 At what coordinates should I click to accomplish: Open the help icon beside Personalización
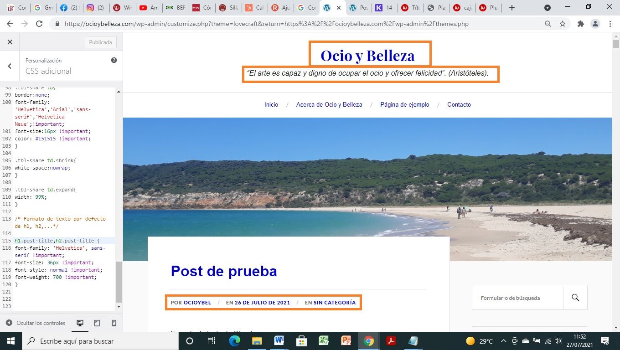pyautogui.click(x=114, y=60)
